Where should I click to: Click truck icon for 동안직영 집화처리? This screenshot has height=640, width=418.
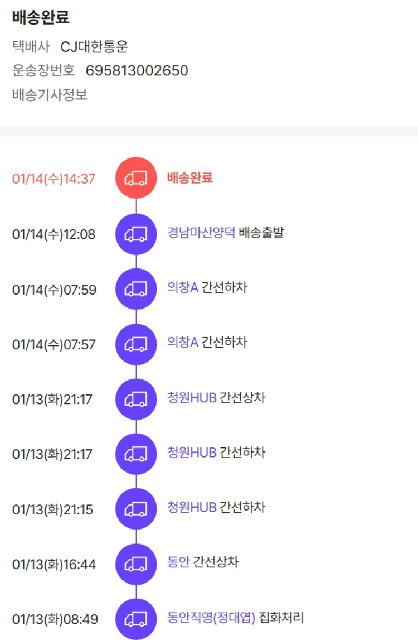[x=136, y=619]
